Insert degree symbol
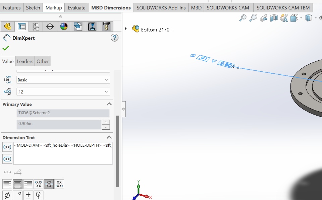The width and height of the screenshot is (322, 200). (18, 195)
